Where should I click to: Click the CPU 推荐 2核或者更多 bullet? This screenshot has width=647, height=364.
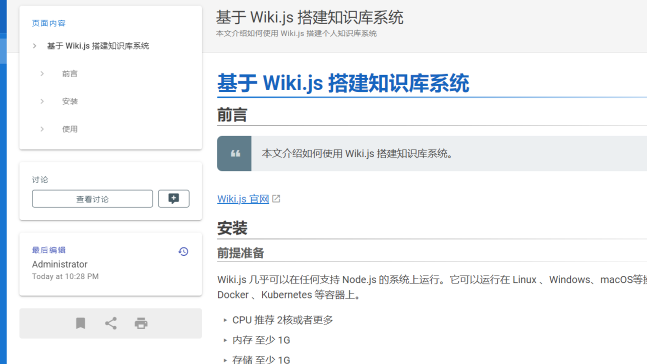click(x=282, y=320)
